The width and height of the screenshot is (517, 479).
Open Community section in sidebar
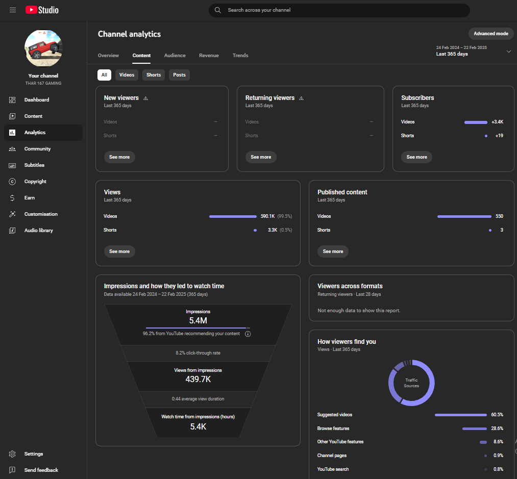click(x=37, y=149)
